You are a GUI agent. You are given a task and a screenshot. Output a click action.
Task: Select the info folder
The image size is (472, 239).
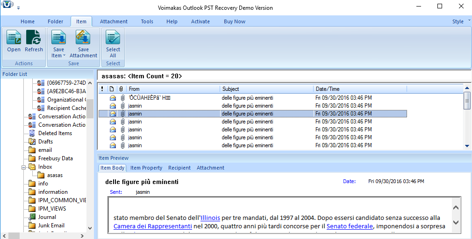43,184
